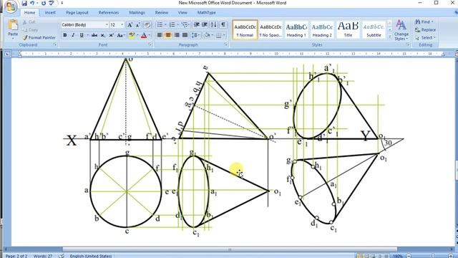The height and width of the screenshot is (258, 458).
Task: Undo the last action
Action: pyautogui.click(x=32, y=3)
